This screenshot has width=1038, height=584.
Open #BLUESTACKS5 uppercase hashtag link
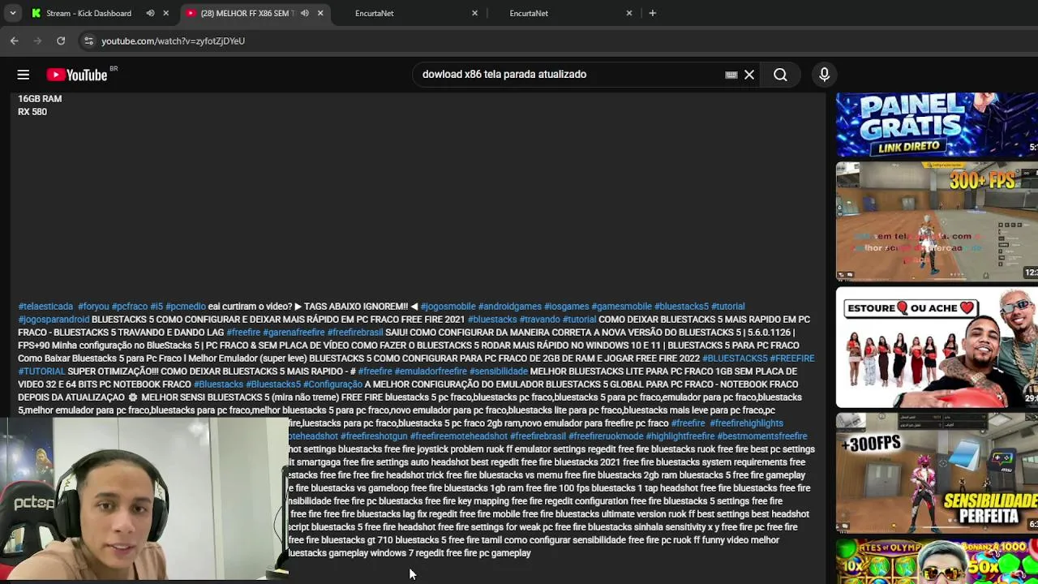pos(735,359)
